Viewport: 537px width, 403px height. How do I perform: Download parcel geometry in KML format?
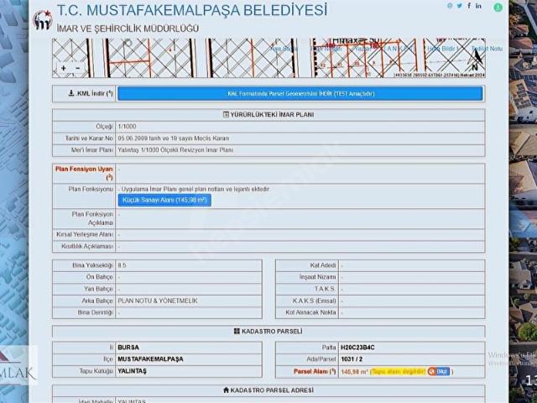[300, 93]
